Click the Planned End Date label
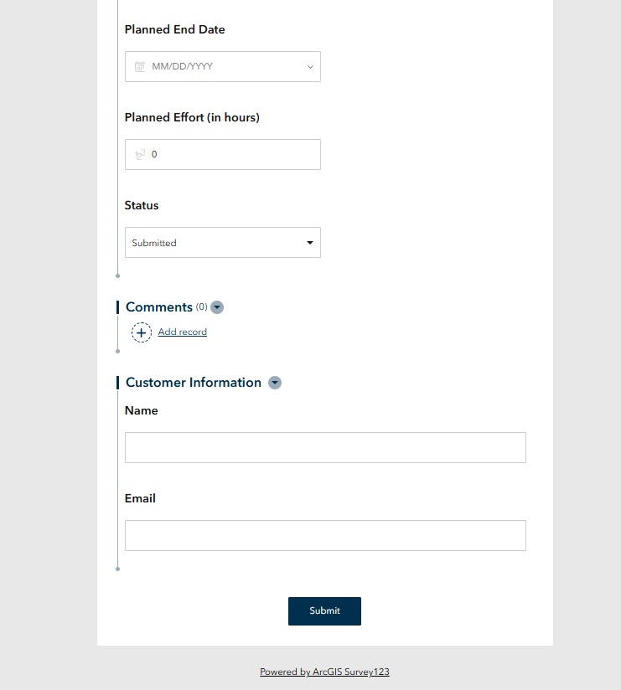This screenshot has height=690, width=621. [x=174, y=30]
